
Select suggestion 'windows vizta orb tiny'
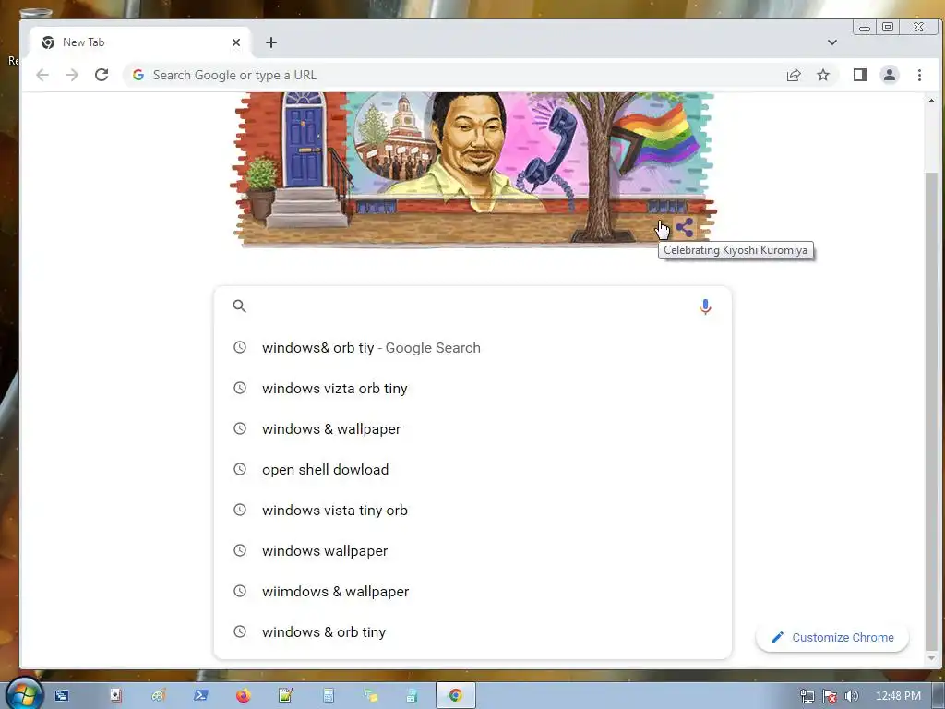pos(472,389)
